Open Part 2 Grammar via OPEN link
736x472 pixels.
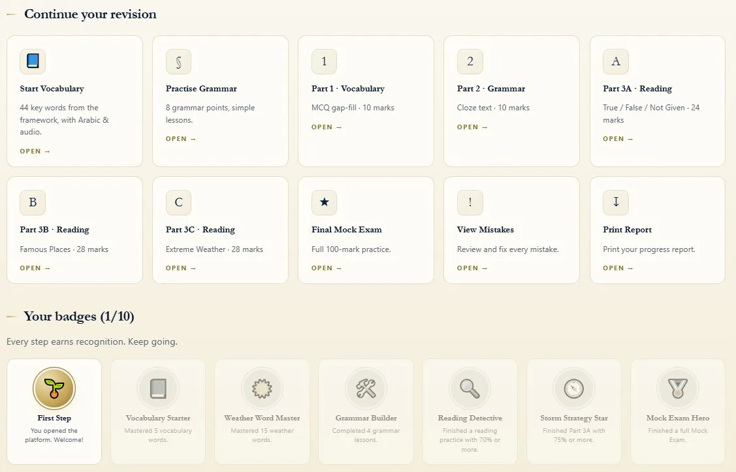click(472, 127)
